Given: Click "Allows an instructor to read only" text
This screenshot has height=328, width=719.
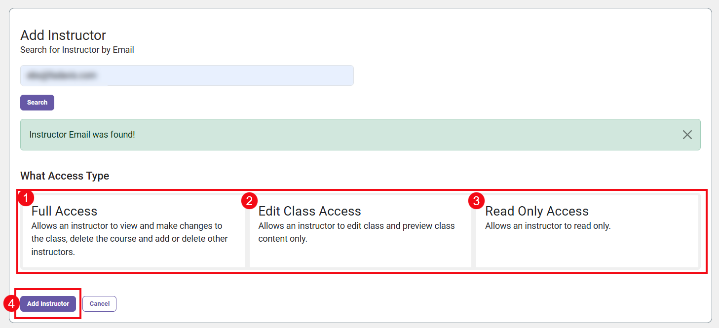Looking at the screenshot, I should (548, 226).
